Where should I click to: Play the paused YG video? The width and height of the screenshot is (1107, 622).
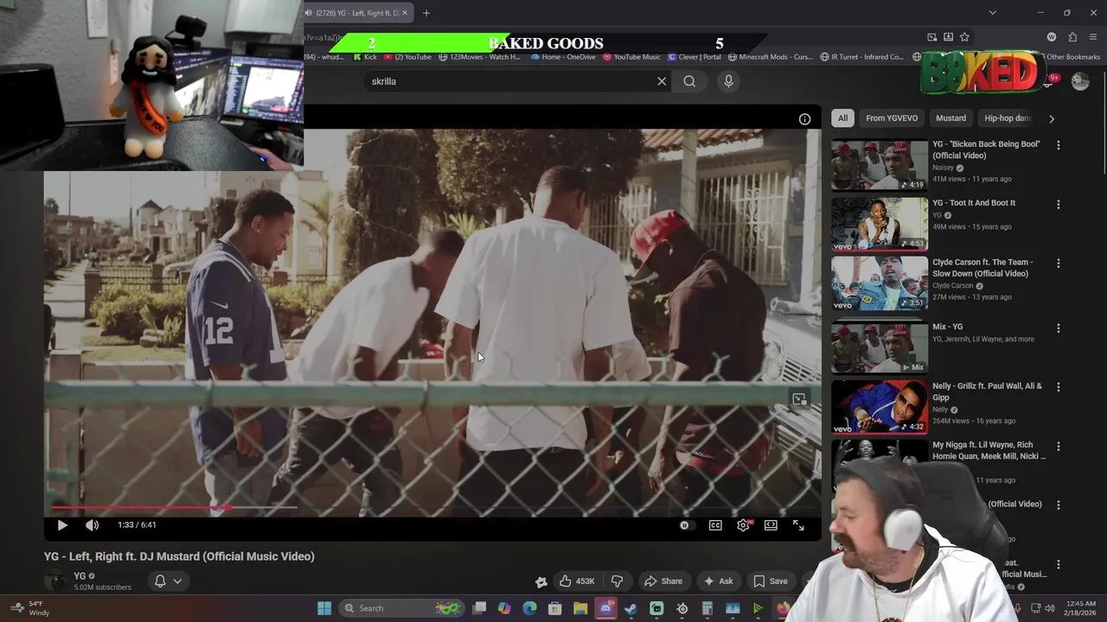(x=62, y=524)
